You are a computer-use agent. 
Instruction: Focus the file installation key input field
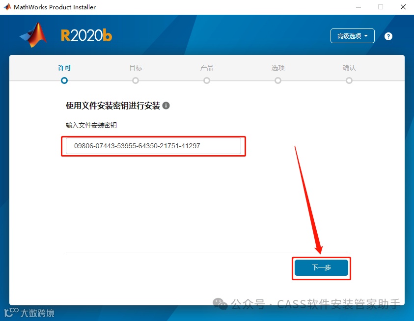(153, 146)
